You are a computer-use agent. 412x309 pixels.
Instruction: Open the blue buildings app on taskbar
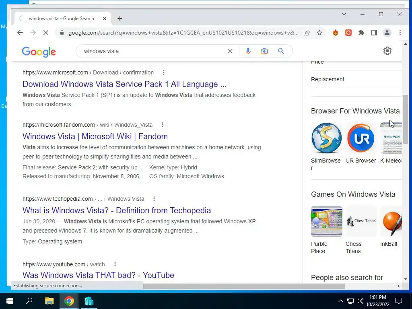click(x=89, y=301)
